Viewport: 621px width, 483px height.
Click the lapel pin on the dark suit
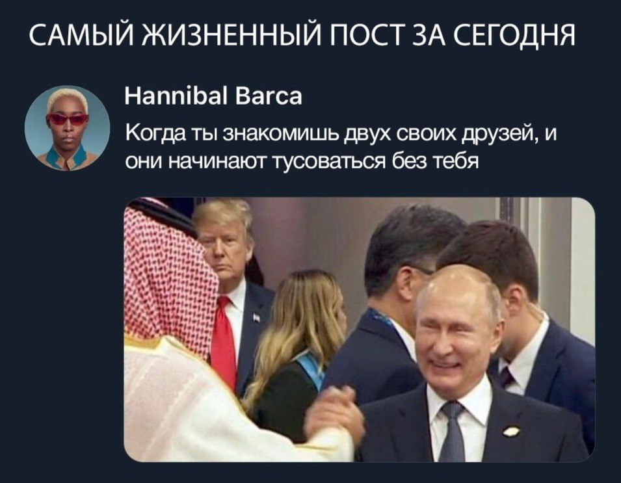pos(511,431)
